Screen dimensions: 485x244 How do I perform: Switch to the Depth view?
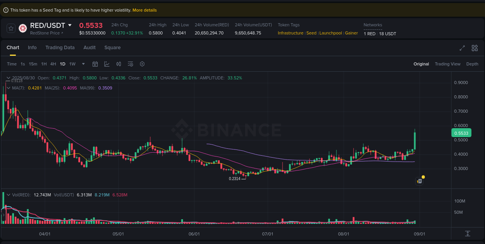click(x=472, y=64)
